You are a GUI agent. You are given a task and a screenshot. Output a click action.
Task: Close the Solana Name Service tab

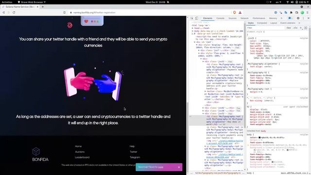(x=38, y=7)
